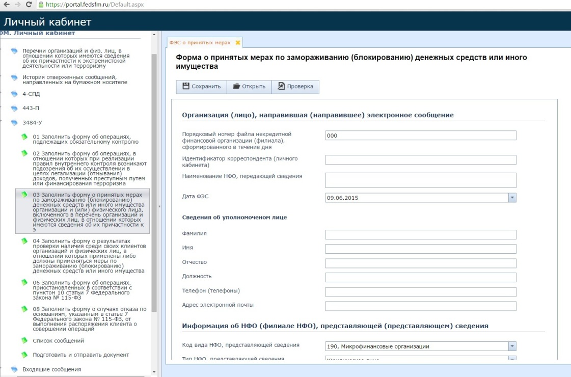571x377 pixels.
Task: Click the 'Идентификатор корреспондента' field
Action: click(x=421, y=159)
